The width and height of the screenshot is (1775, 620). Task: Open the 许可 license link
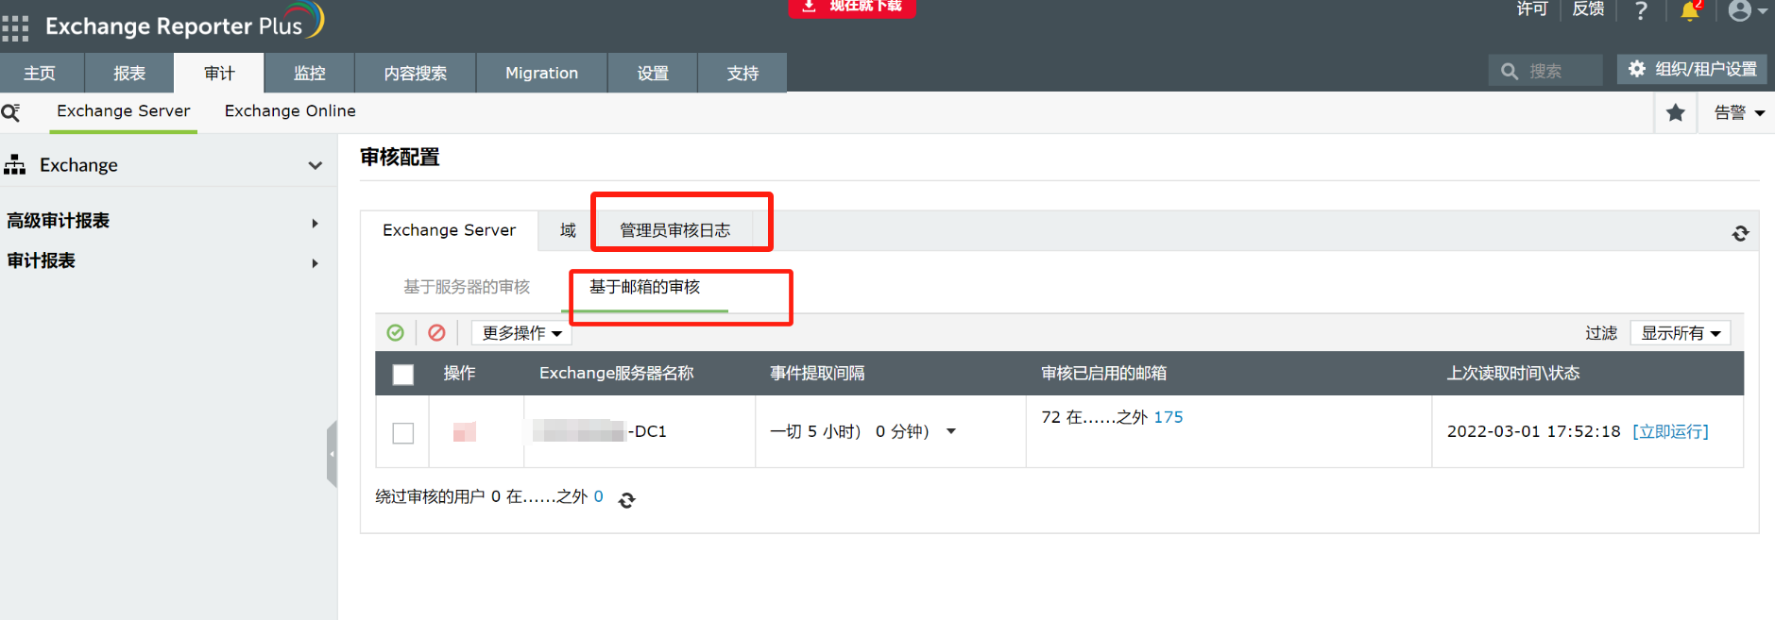point(1532,9)
